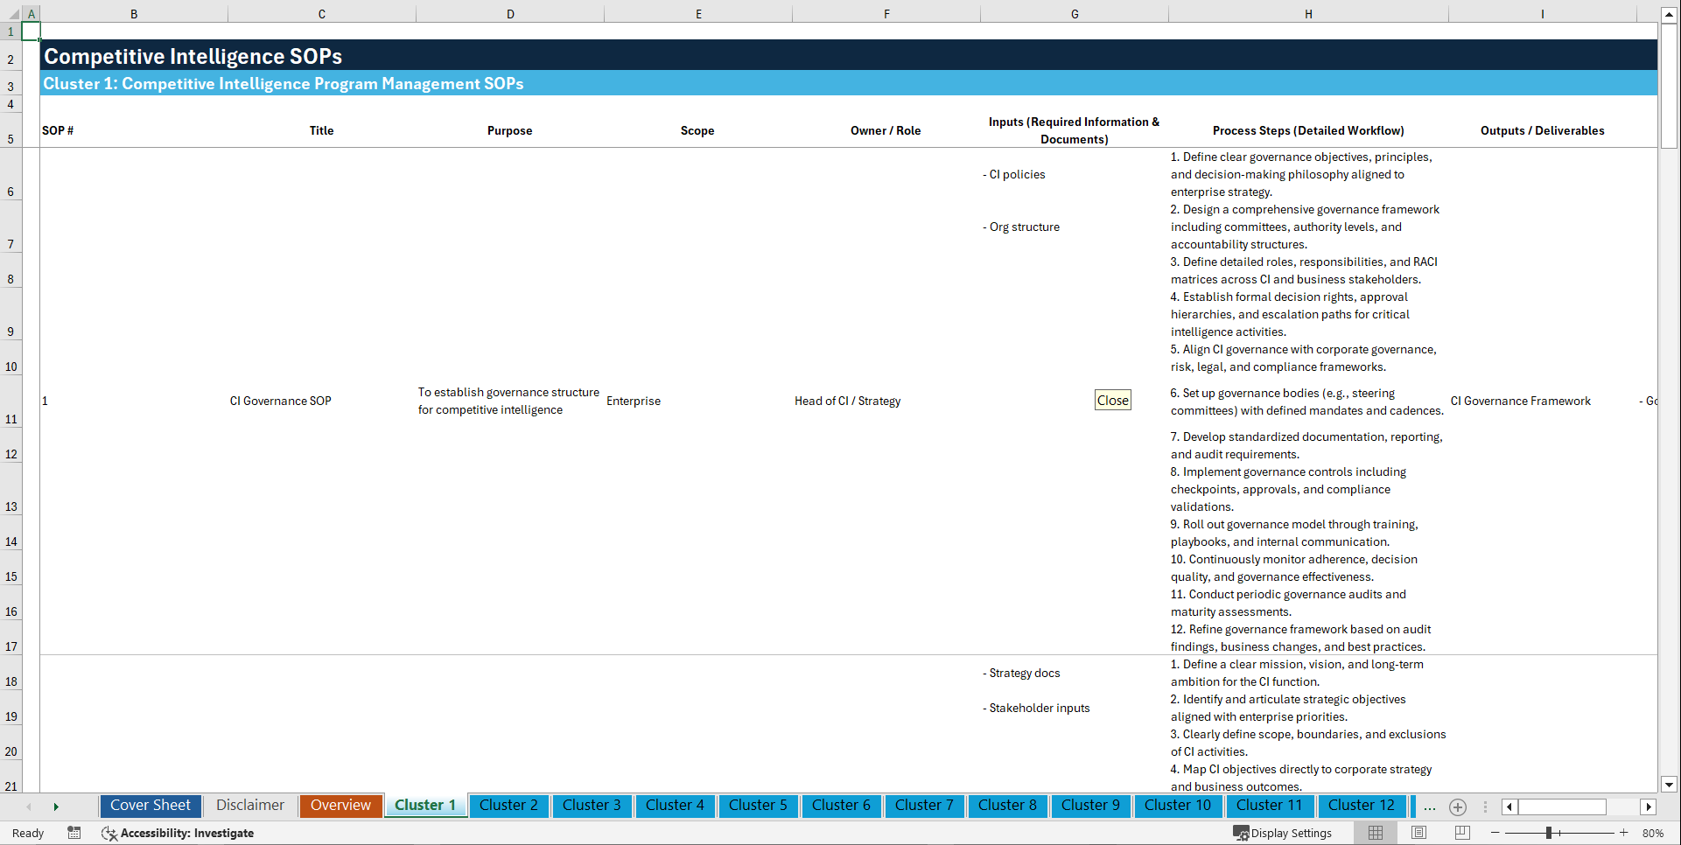Switch to the Disclaimer sheet

(249, 806)
